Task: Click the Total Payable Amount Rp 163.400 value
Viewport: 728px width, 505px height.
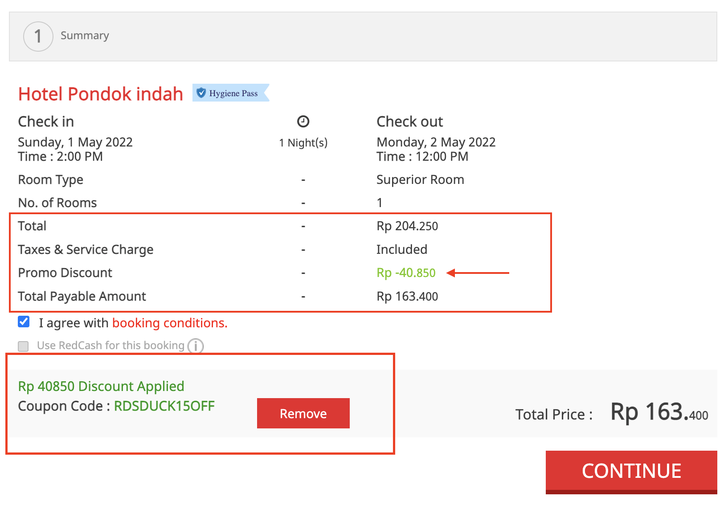Action: point(407,296)
